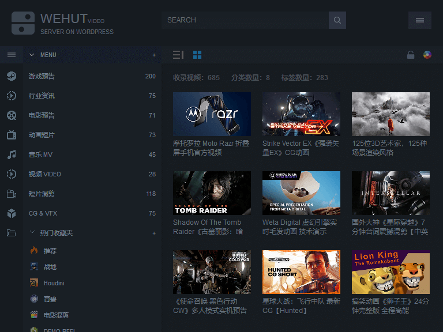Open the Houdini favorites link

click(x=54, y=283)
